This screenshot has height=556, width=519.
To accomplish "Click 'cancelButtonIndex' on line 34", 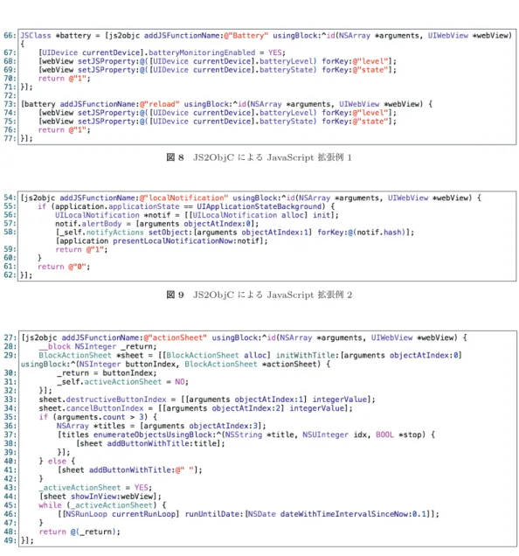I will (105, 408).
